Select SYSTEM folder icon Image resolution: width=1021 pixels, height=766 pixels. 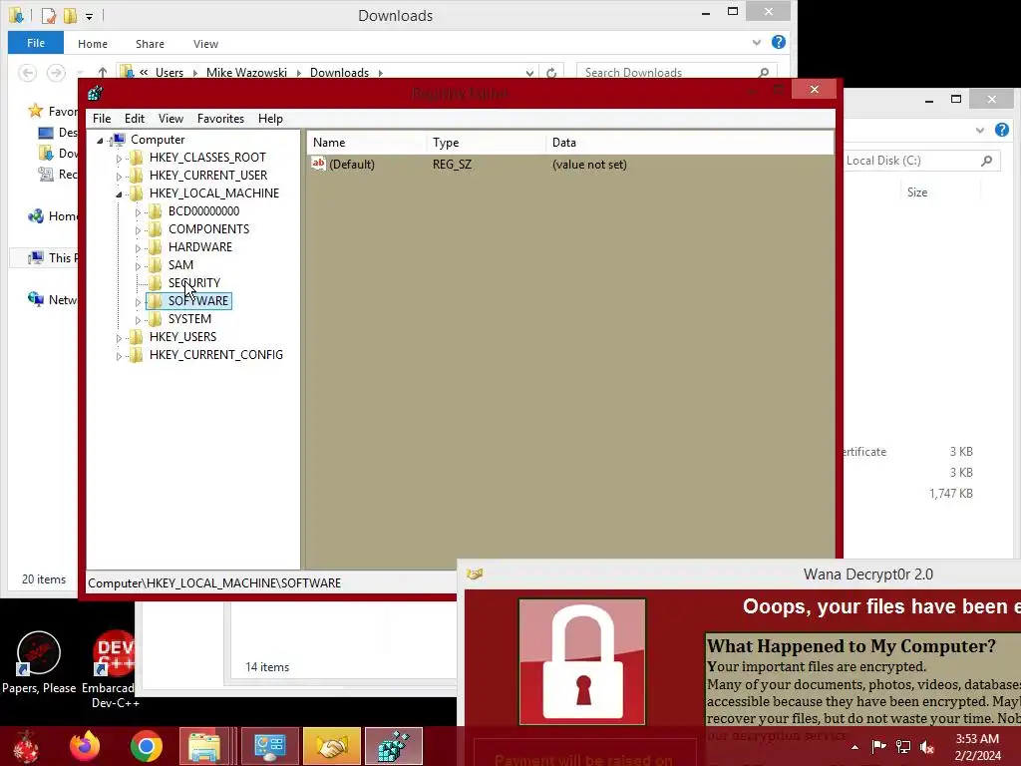click(155, 318)
